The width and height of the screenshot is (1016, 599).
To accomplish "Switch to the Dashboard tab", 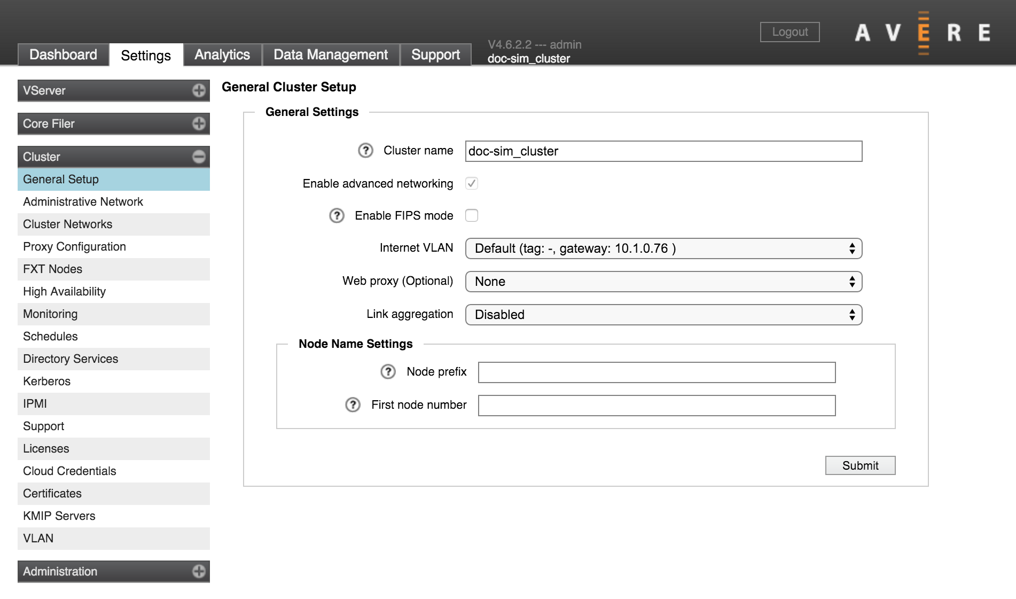I will click(64, 55).
